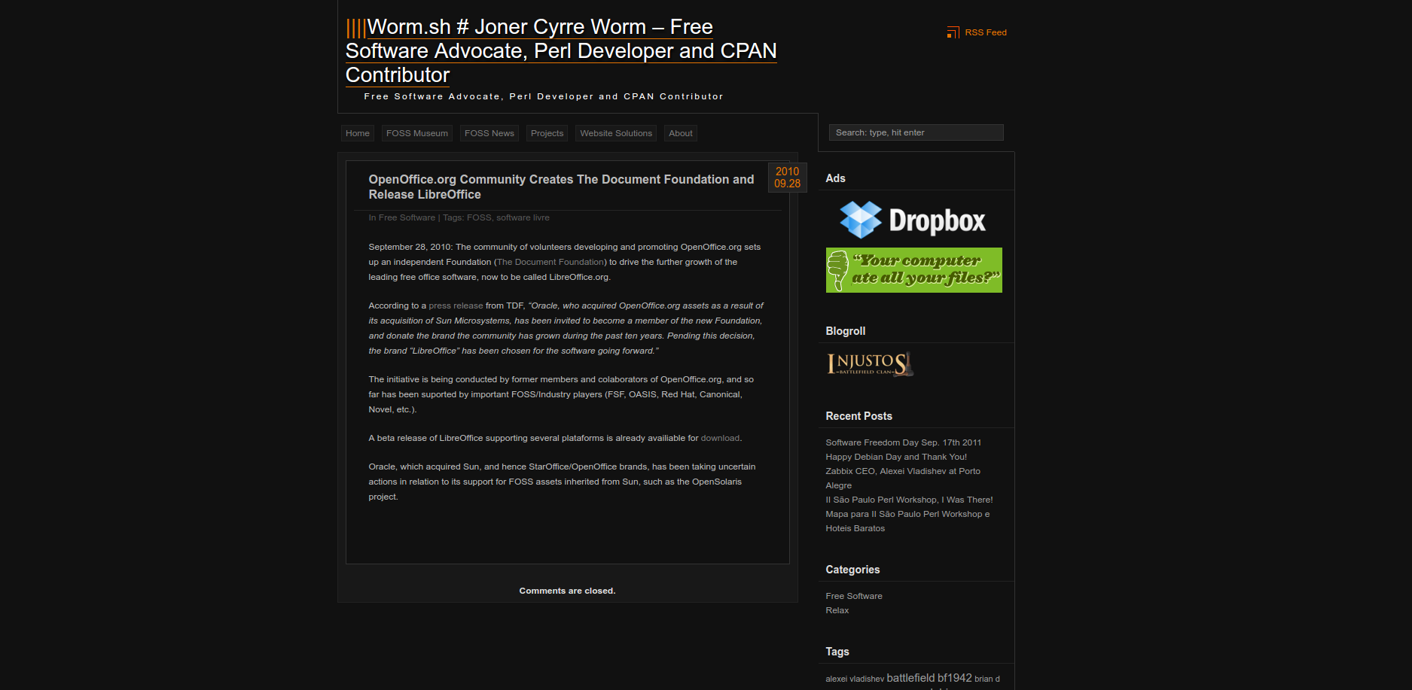The image size is (1412, 690).
Task: Follow the press release link
Action: click(x=456, y=305)
